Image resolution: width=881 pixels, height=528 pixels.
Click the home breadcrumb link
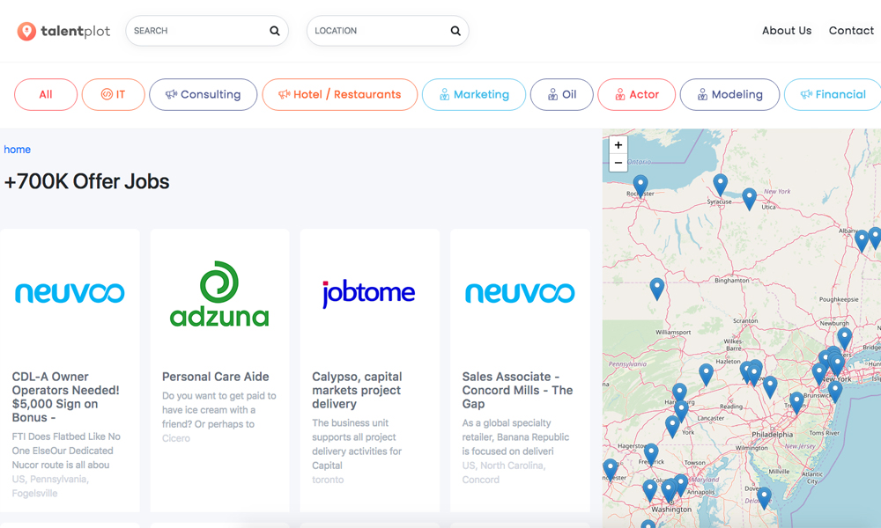[18, 150]
